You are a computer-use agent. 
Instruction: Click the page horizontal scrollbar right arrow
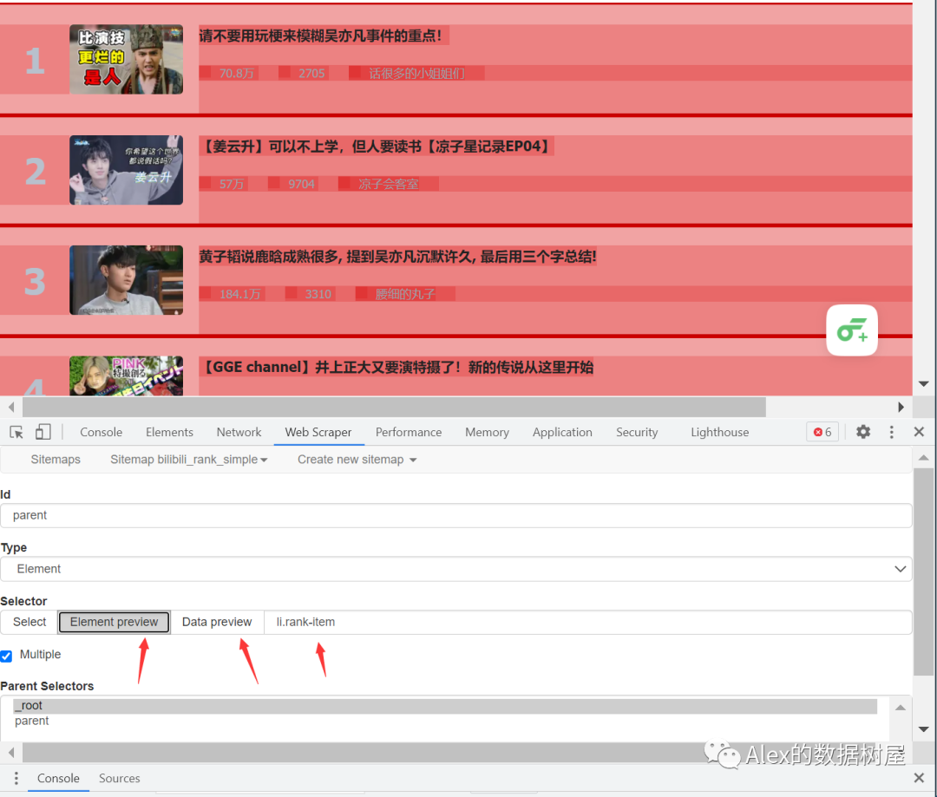coord(901,407)
